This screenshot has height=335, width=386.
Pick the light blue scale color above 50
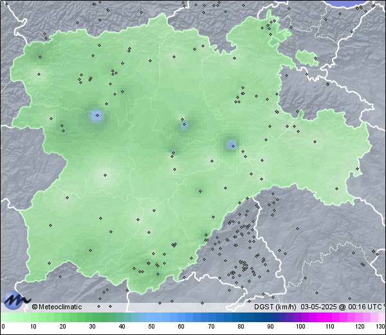pos(151,317)
